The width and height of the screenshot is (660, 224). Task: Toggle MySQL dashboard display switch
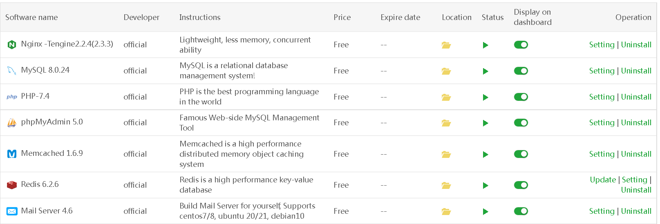[x=521, y=71]
